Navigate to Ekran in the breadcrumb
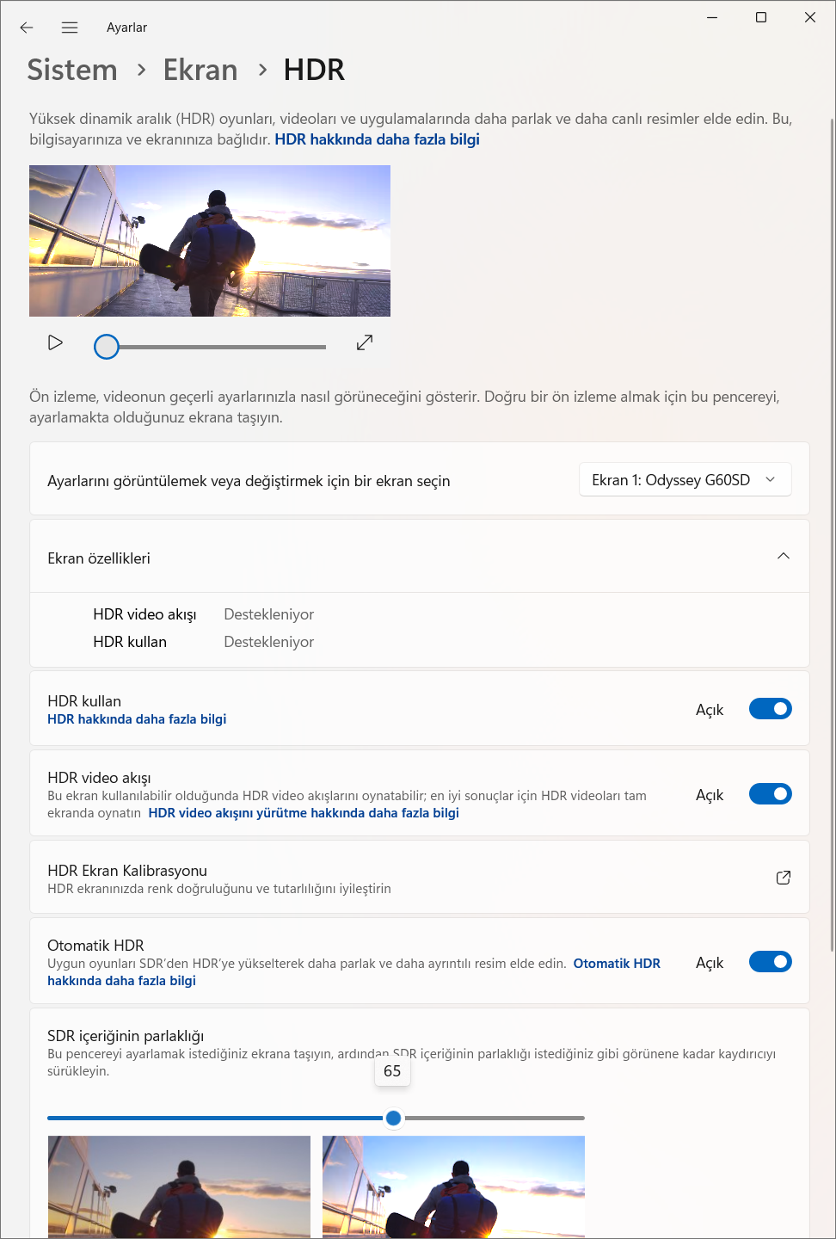 (200, 70)
